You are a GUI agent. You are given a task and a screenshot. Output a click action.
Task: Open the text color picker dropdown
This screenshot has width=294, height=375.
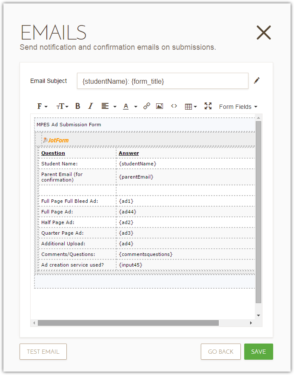coord(130,106)
